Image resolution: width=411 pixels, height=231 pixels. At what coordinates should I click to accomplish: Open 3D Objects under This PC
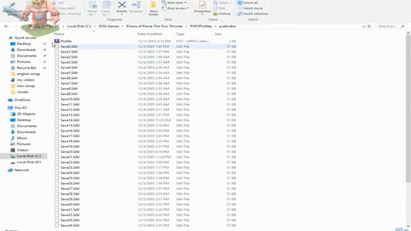[x=26, y=114]
